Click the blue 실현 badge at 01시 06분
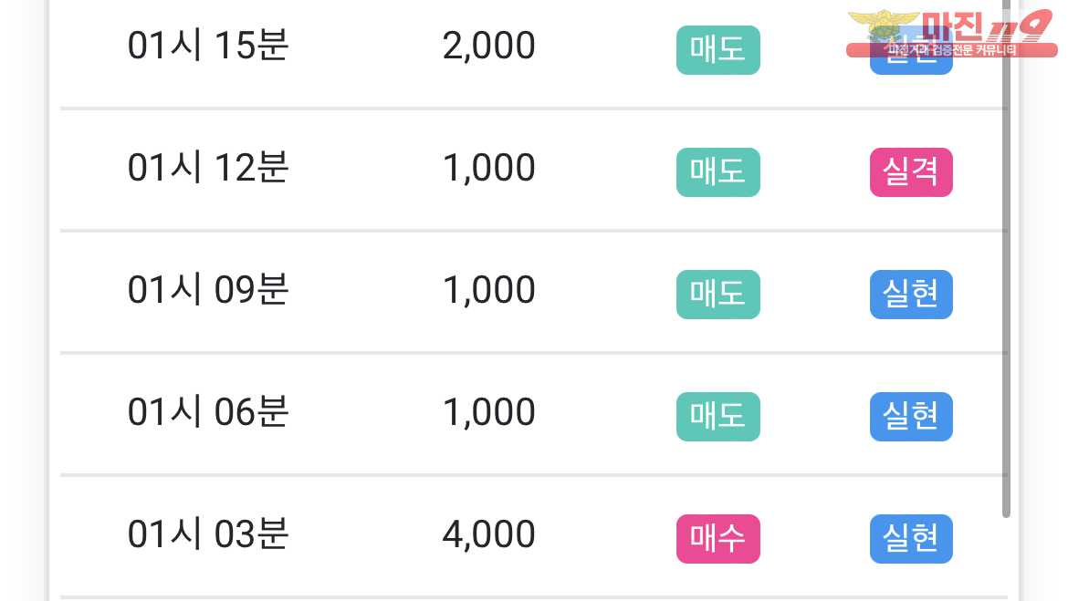 [x=911, y=417]
